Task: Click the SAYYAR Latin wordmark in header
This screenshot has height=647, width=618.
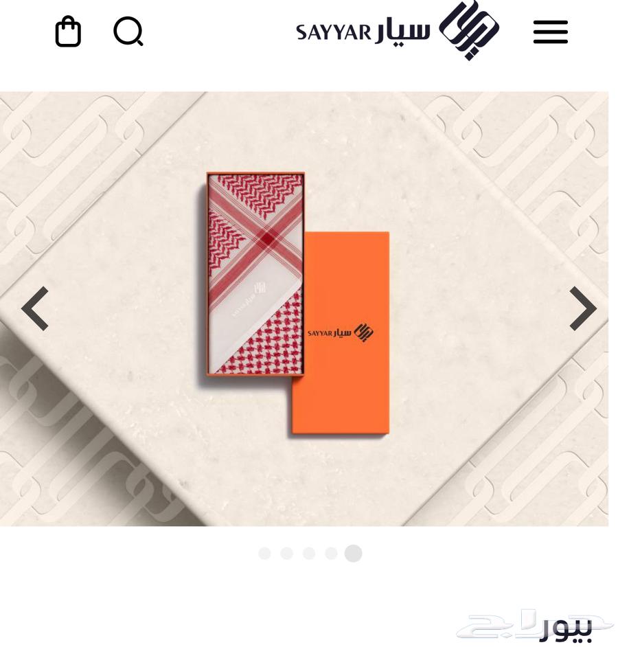Action: click(334, 32)
